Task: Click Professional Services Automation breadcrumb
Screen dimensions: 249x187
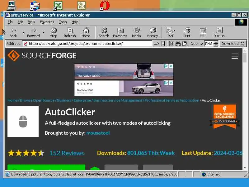Action: pyautogui.click(x=172, y=100)
